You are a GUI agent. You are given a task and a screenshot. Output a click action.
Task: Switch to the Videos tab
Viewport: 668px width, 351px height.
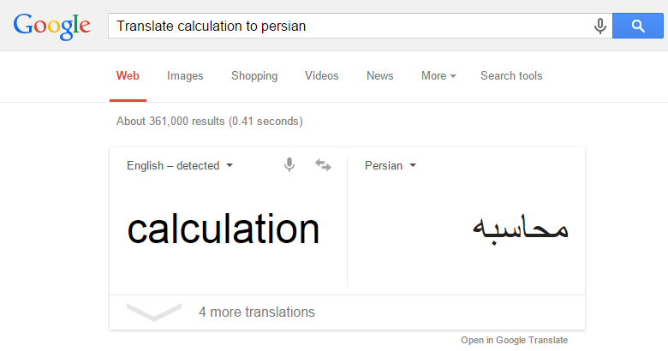click(322, 76)
